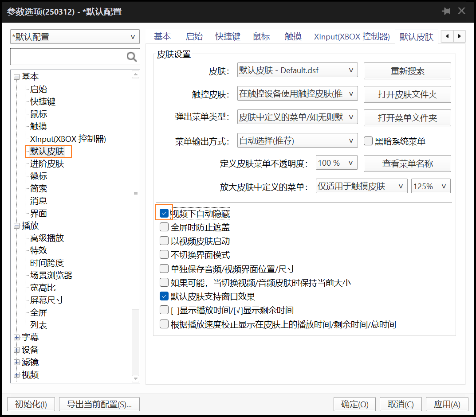Switch to the XInput(XBOX 控制器) tab
This screenshot has height=417, width=476.
(x=352, y=37)
